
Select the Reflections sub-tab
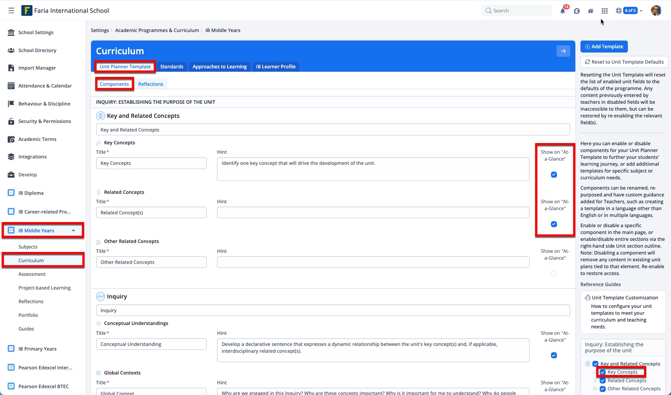[x=151, y=84]
